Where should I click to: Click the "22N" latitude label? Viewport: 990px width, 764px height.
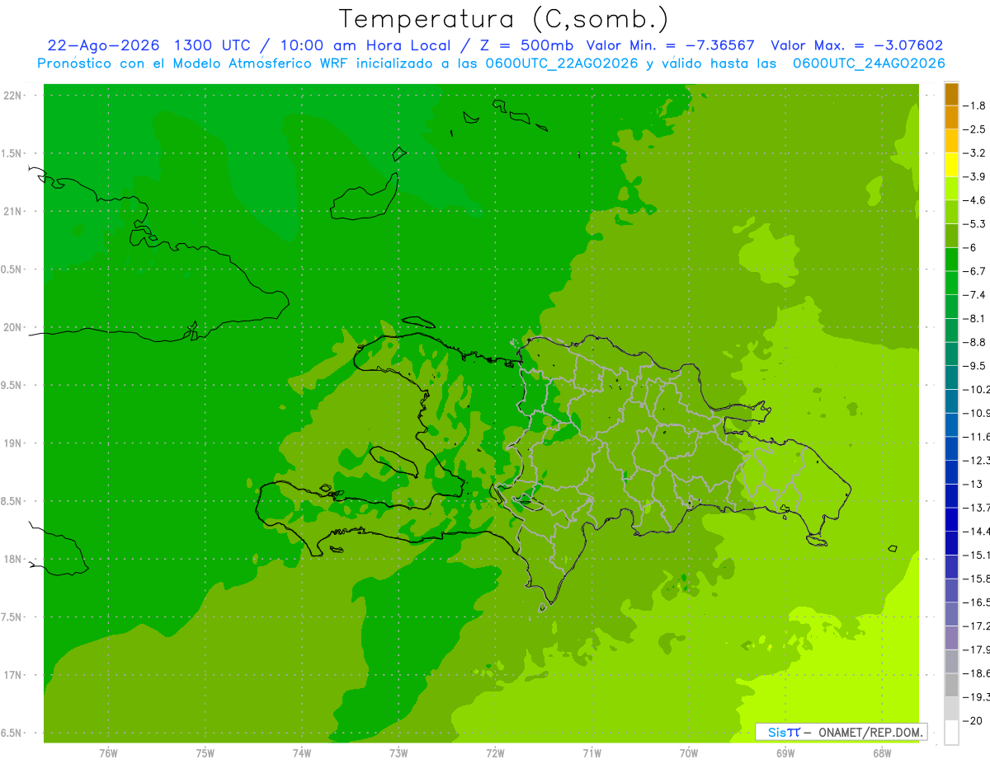click(14, 96)
